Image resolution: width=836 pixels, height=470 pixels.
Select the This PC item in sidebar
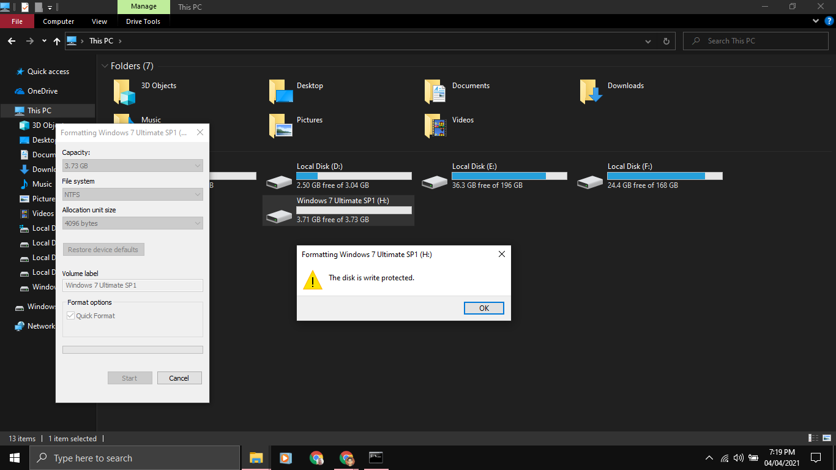38,110
